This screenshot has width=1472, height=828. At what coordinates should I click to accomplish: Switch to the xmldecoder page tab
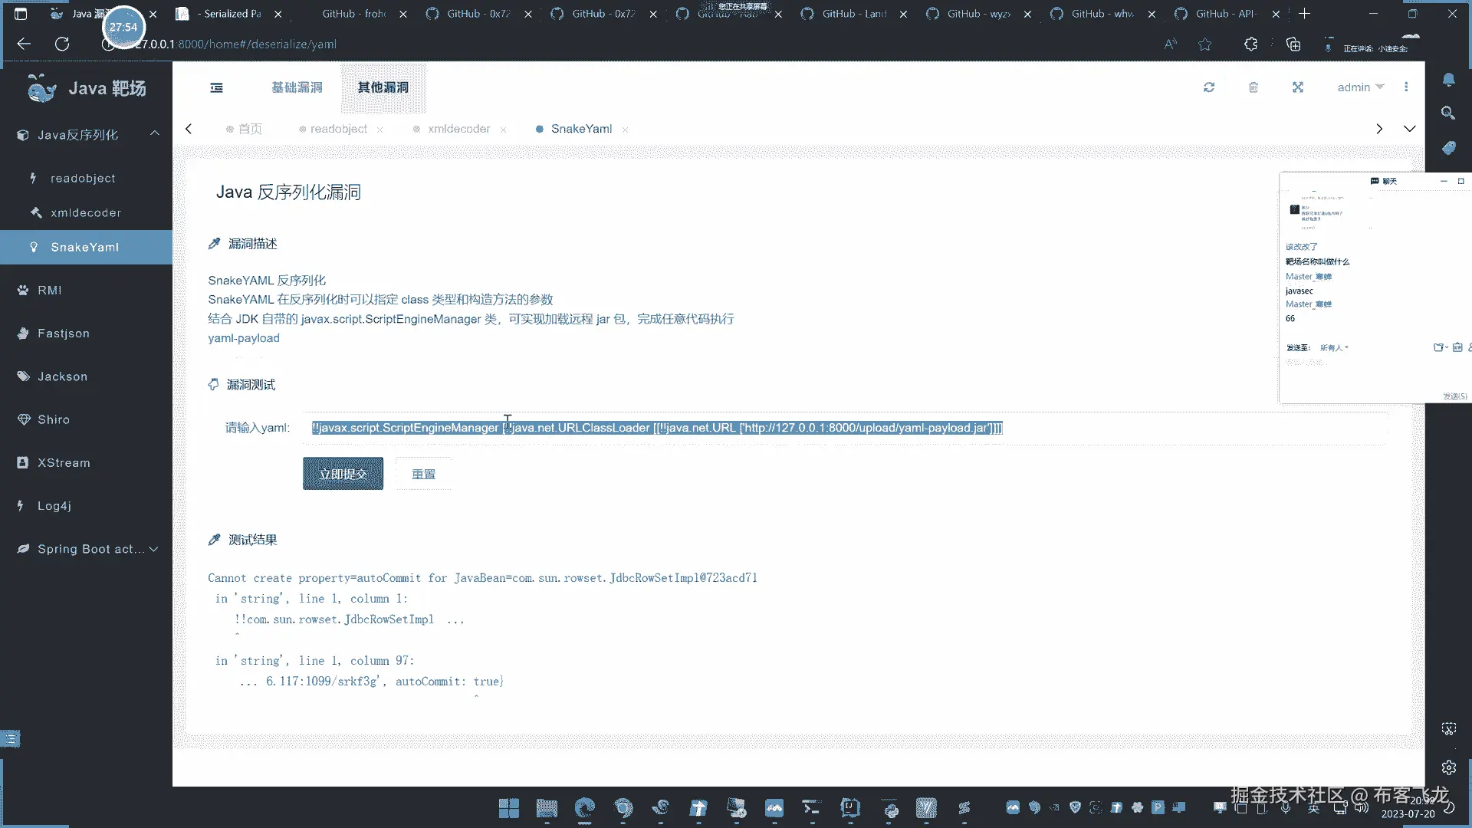(x=458, y=129)
